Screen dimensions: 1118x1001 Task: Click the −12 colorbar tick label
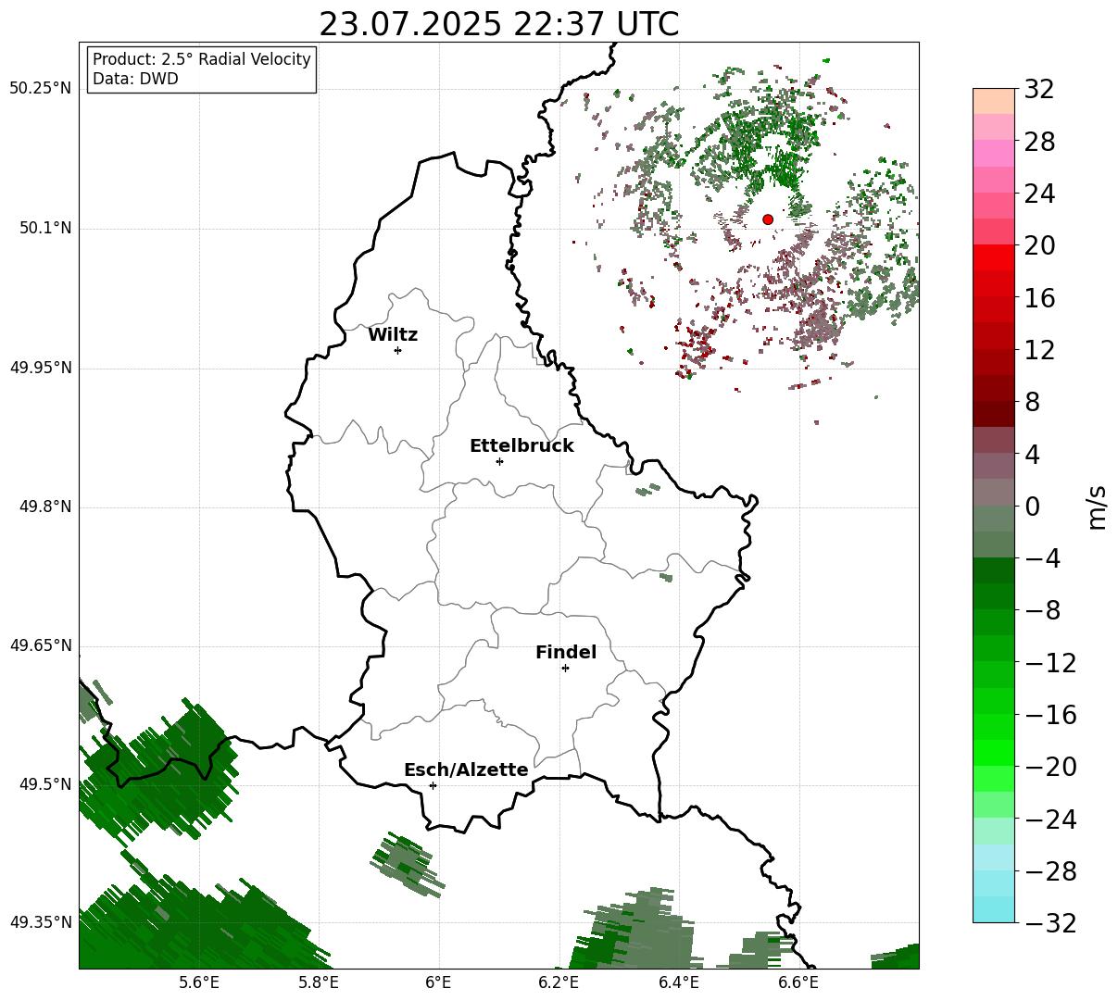pos(1050,663)
